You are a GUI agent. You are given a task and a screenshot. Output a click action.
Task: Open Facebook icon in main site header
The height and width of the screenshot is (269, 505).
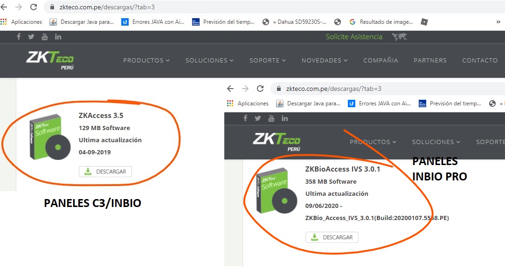19,37
